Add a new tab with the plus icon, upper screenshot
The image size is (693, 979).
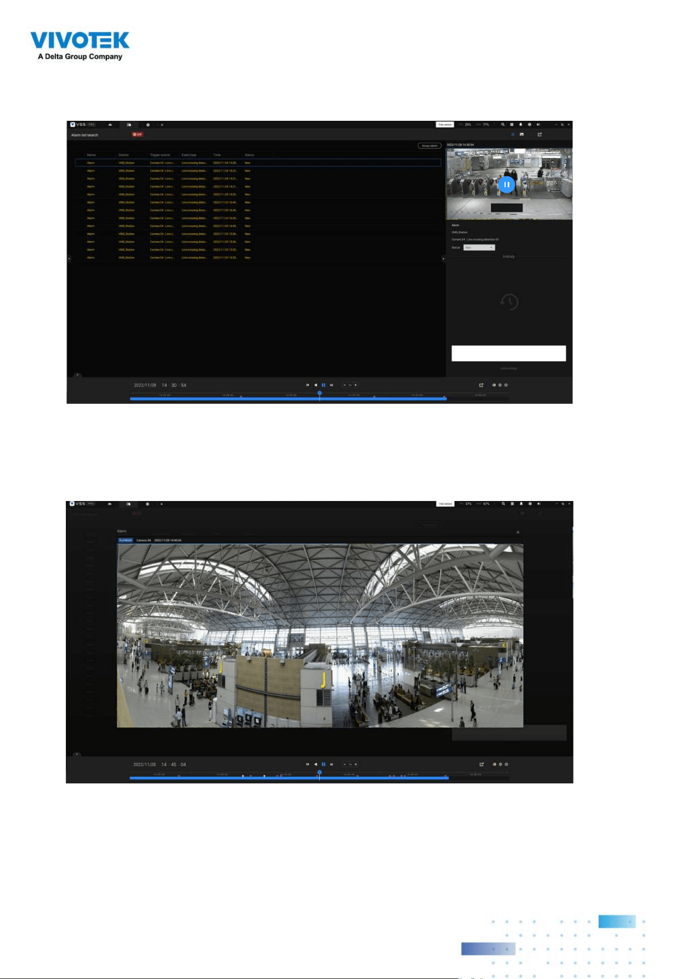pos(162,125)
